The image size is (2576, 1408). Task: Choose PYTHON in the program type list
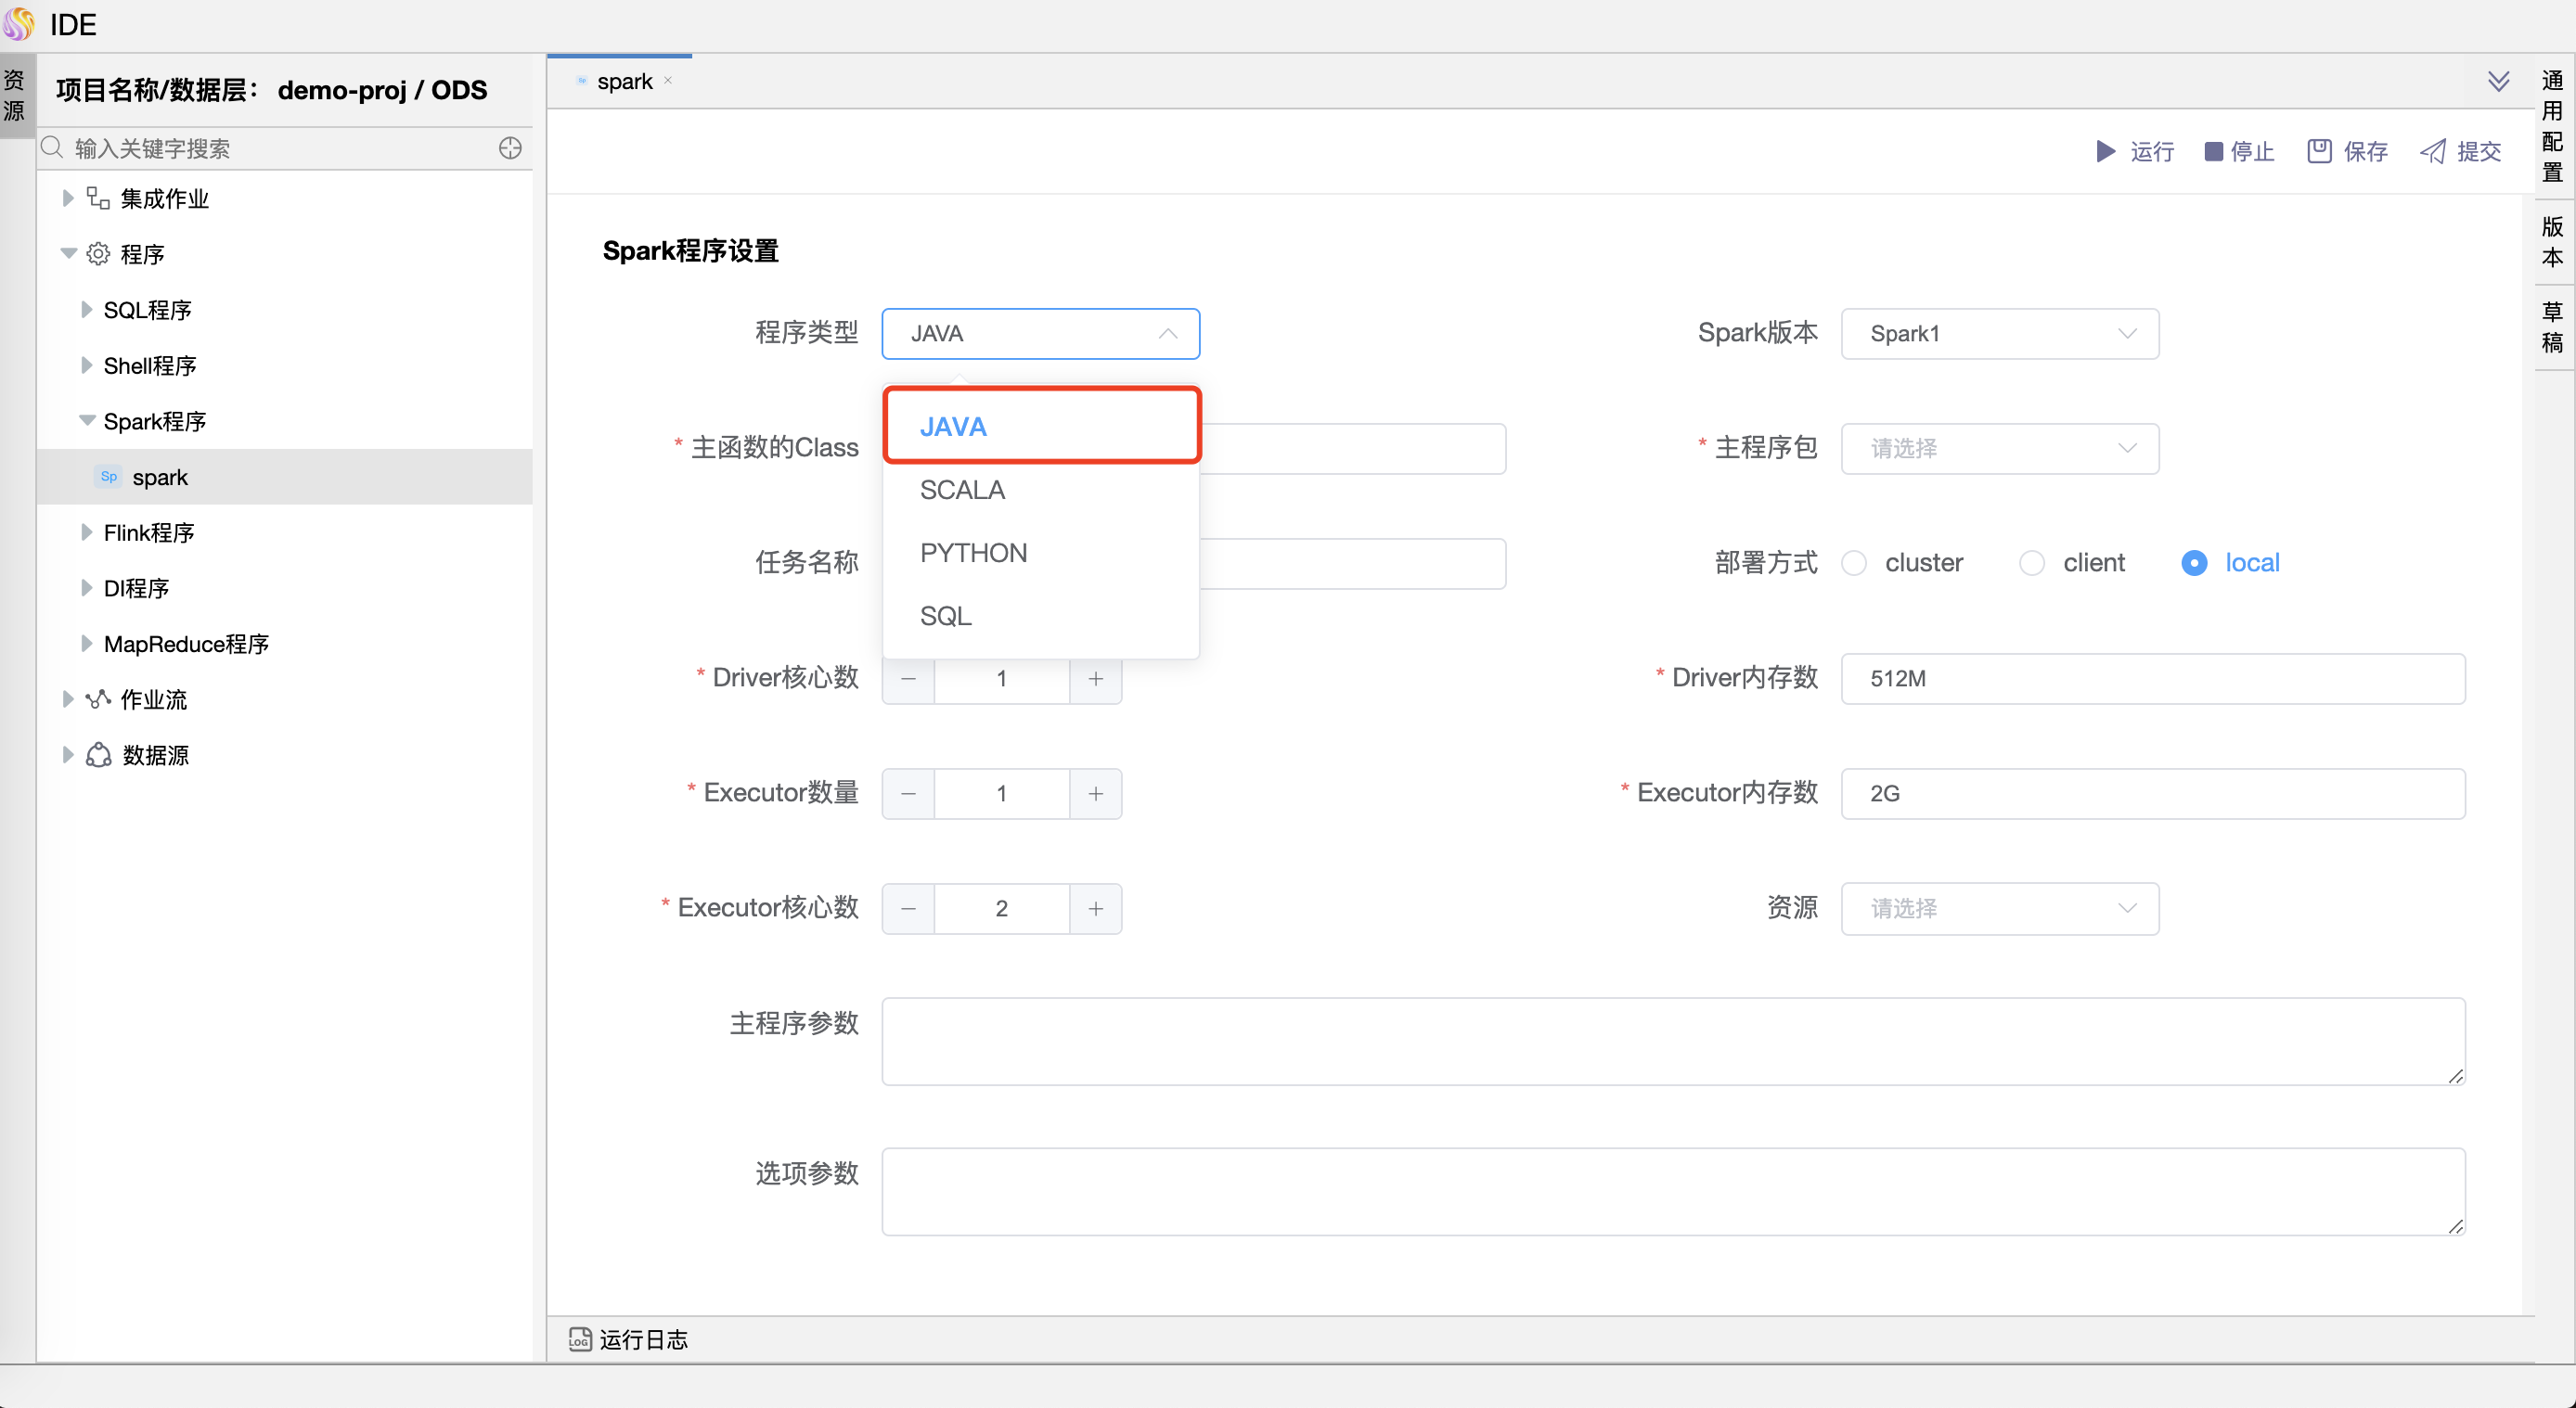[973, 553]
